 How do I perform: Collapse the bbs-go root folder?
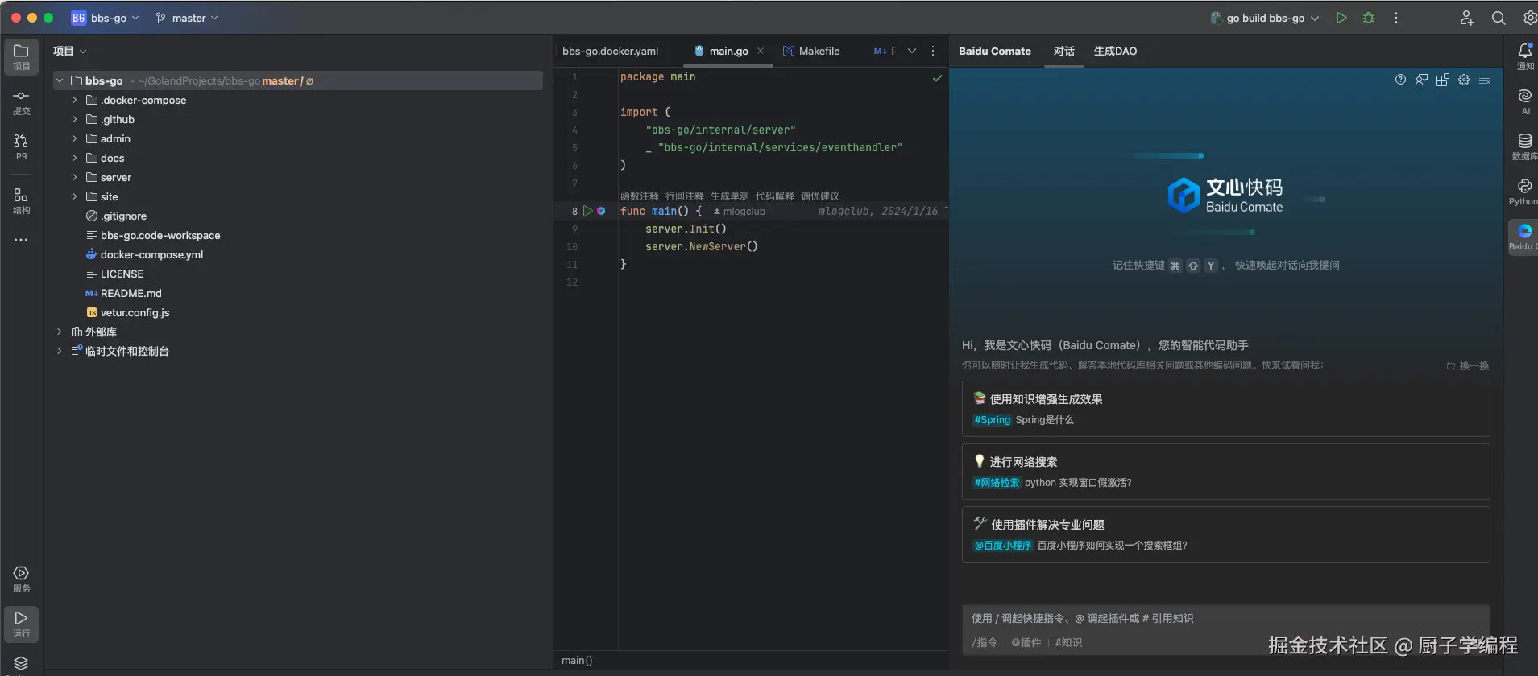(60, 80)
